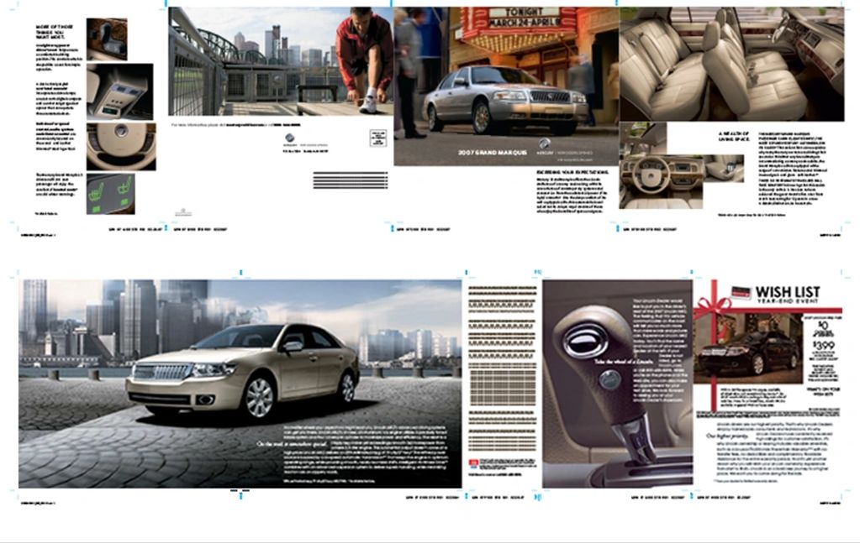Click the small boxed badge beside the Mercury logo

pyautogui.click(x=378, y=137)
